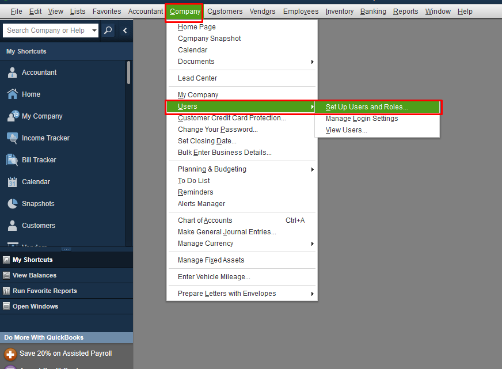The height and width of the screenshot is (369, 502).
Task: Open Alerts Manager menu entry
Action: 242,204
